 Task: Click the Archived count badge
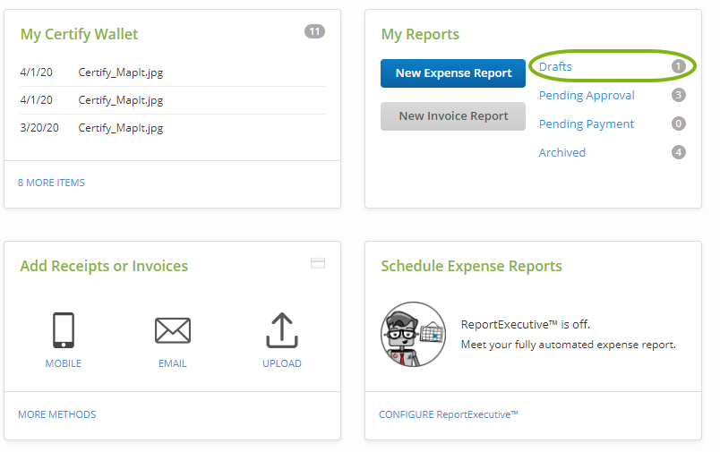tap(678, 152)
